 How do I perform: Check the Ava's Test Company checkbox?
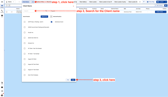25,75
